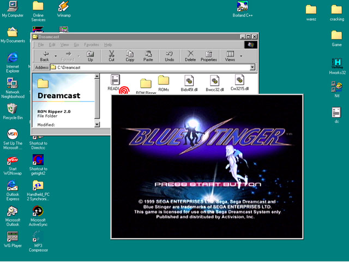Open My Documents desktop icon
Viewport: 349px width, 262px height.
coord(13,35)
